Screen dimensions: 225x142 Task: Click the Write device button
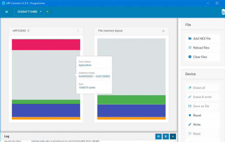click(x=203, y=125)
